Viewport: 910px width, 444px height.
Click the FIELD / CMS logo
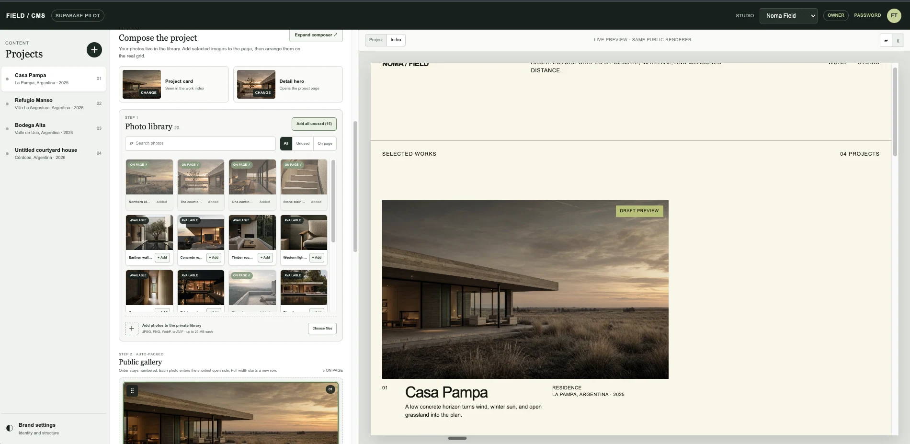click(25, 15)
